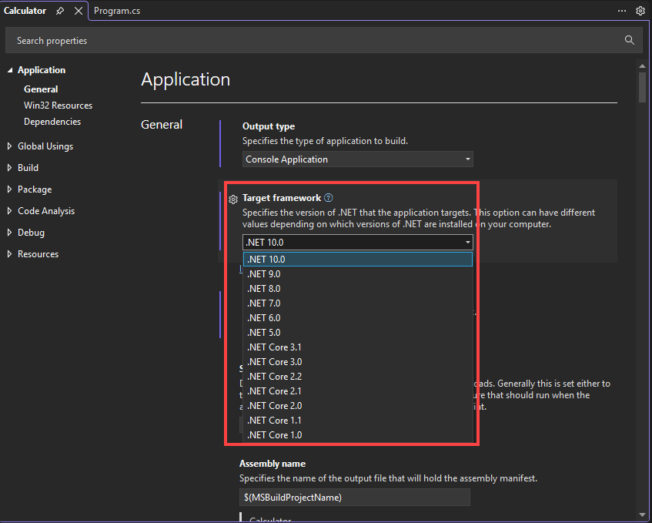The height and width of the screenshot is (523, 652).
Task: Choose .NET Core 3.1 option
Action: pos(274,347)
